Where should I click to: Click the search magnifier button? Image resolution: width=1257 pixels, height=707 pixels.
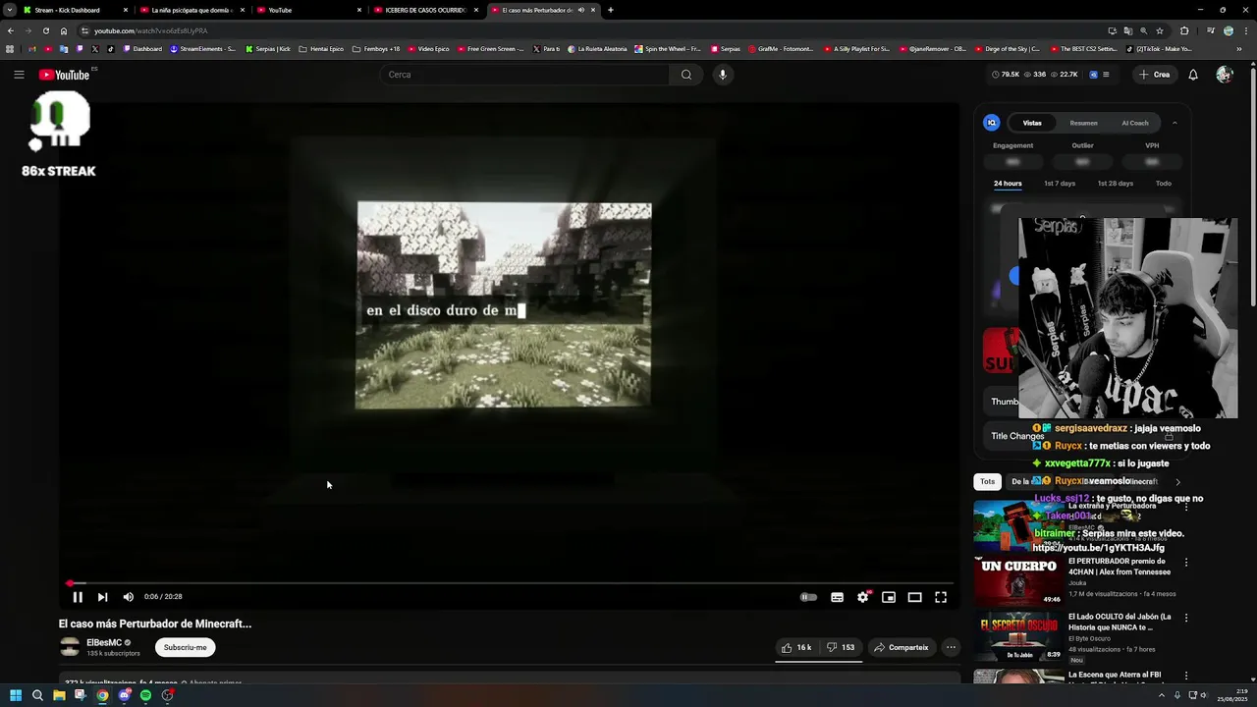click(x=685, y=75)
